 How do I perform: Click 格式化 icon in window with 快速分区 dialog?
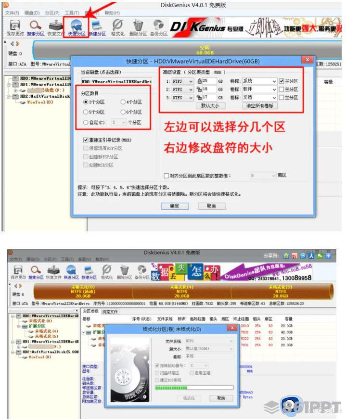[x=117, y=25]
